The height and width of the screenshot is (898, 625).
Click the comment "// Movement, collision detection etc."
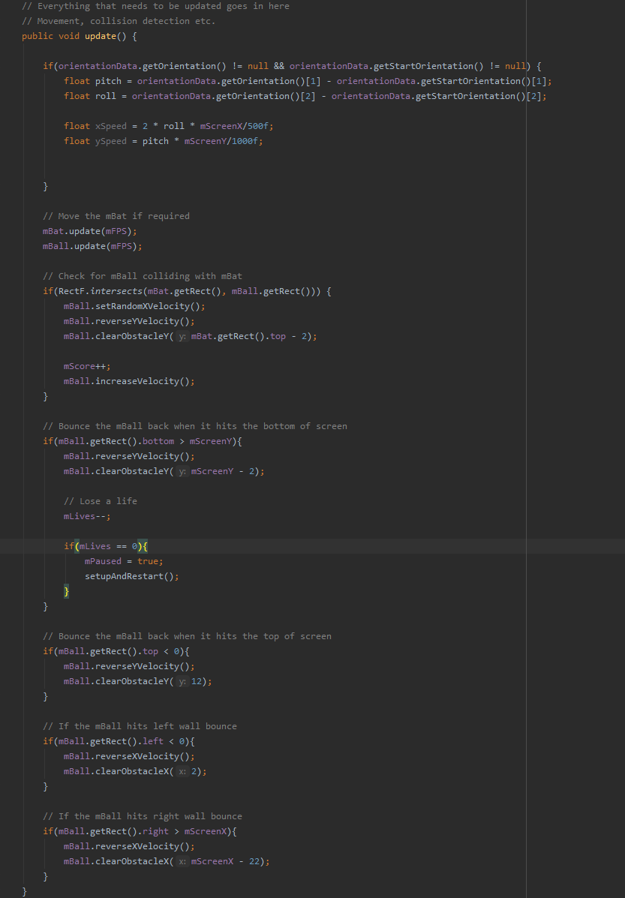119,21
